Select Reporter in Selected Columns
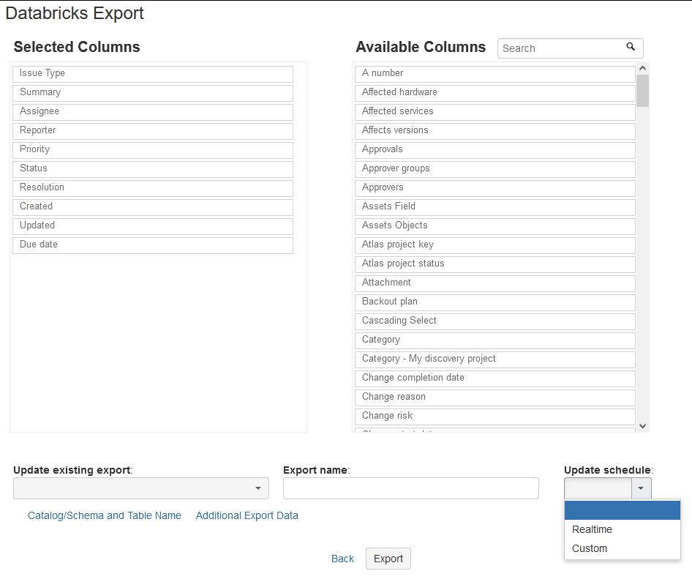 coord(153,131)
